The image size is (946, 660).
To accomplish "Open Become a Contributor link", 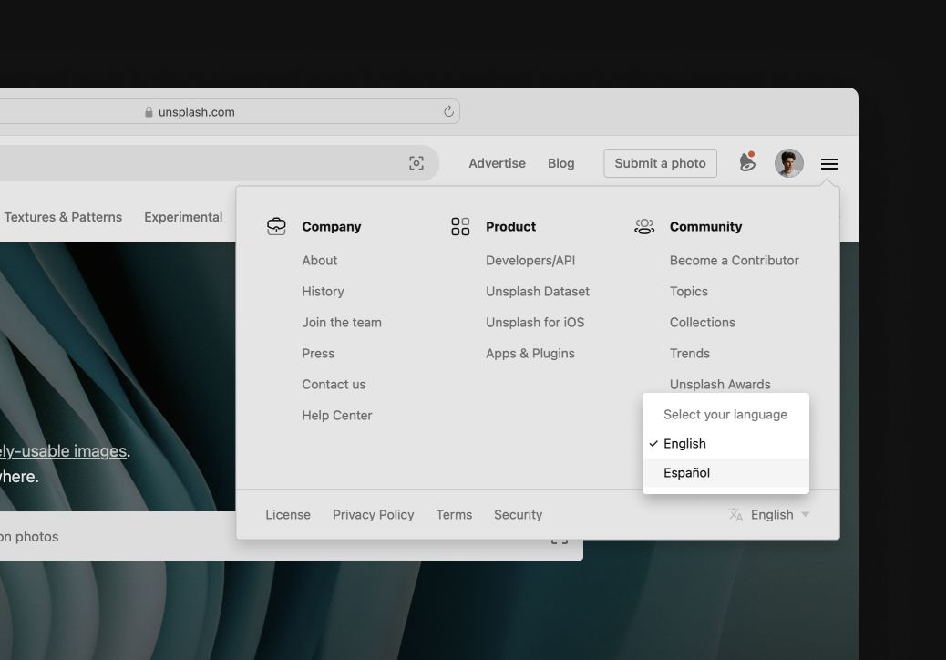I will 735,261.
